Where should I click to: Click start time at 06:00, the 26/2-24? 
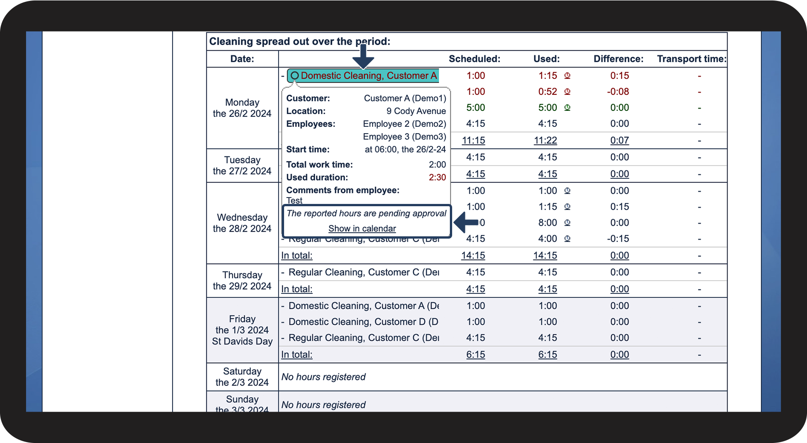(406, 149)
